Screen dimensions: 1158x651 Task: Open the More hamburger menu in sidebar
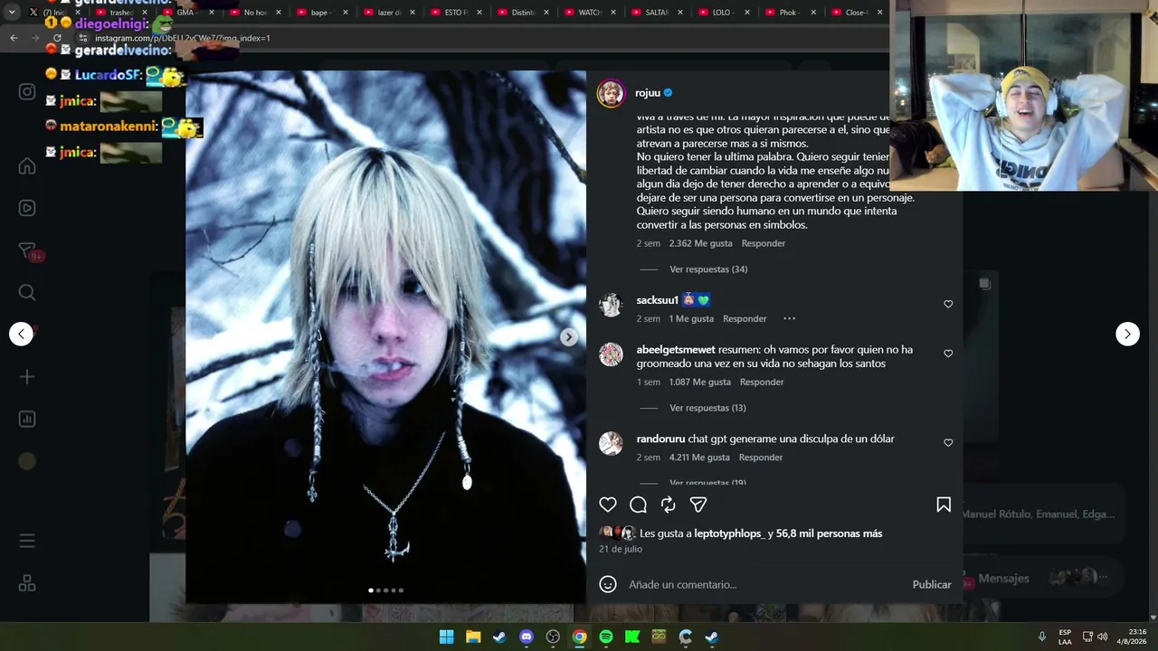(27, 541)
